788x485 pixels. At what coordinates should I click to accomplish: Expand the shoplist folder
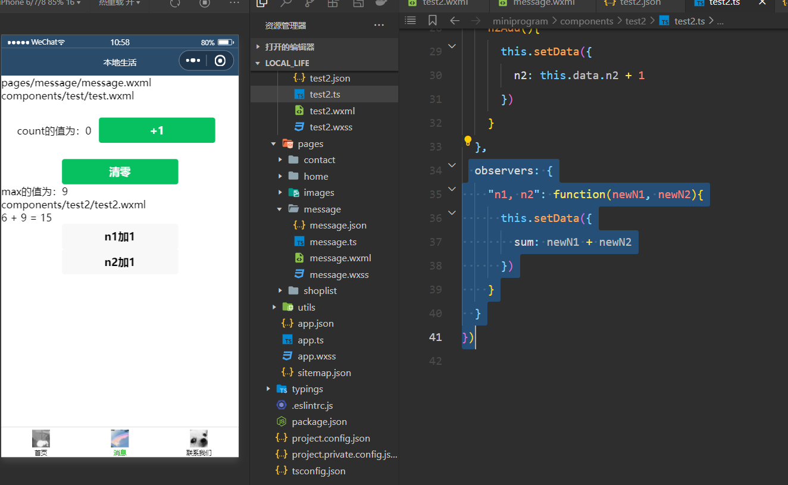click(280, 291)
